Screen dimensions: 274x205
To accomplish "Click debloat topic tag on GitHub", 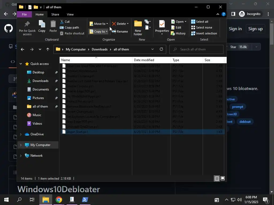I will coord(245,122).
